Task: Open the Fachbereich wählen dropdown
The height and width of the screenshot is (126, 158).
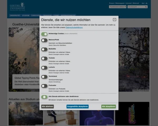Action: click(x=118, y=7)
